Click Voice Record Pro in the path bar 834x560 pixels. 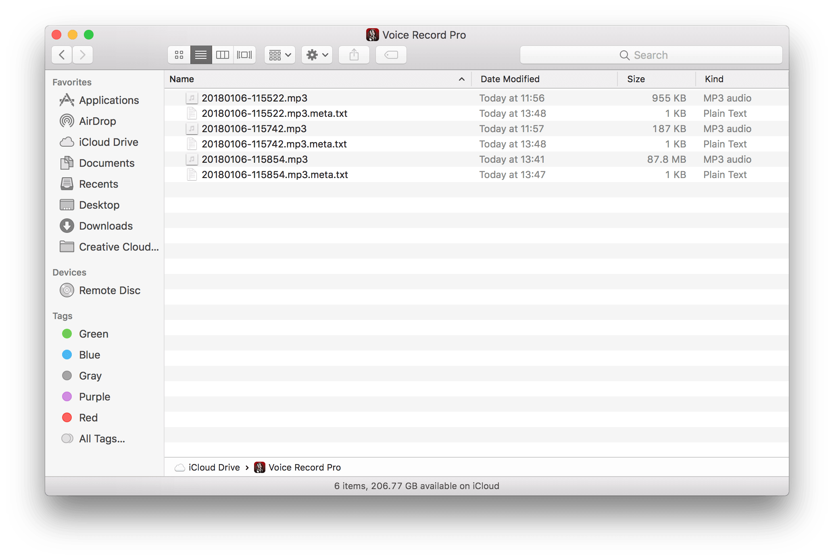click(298, 467)
